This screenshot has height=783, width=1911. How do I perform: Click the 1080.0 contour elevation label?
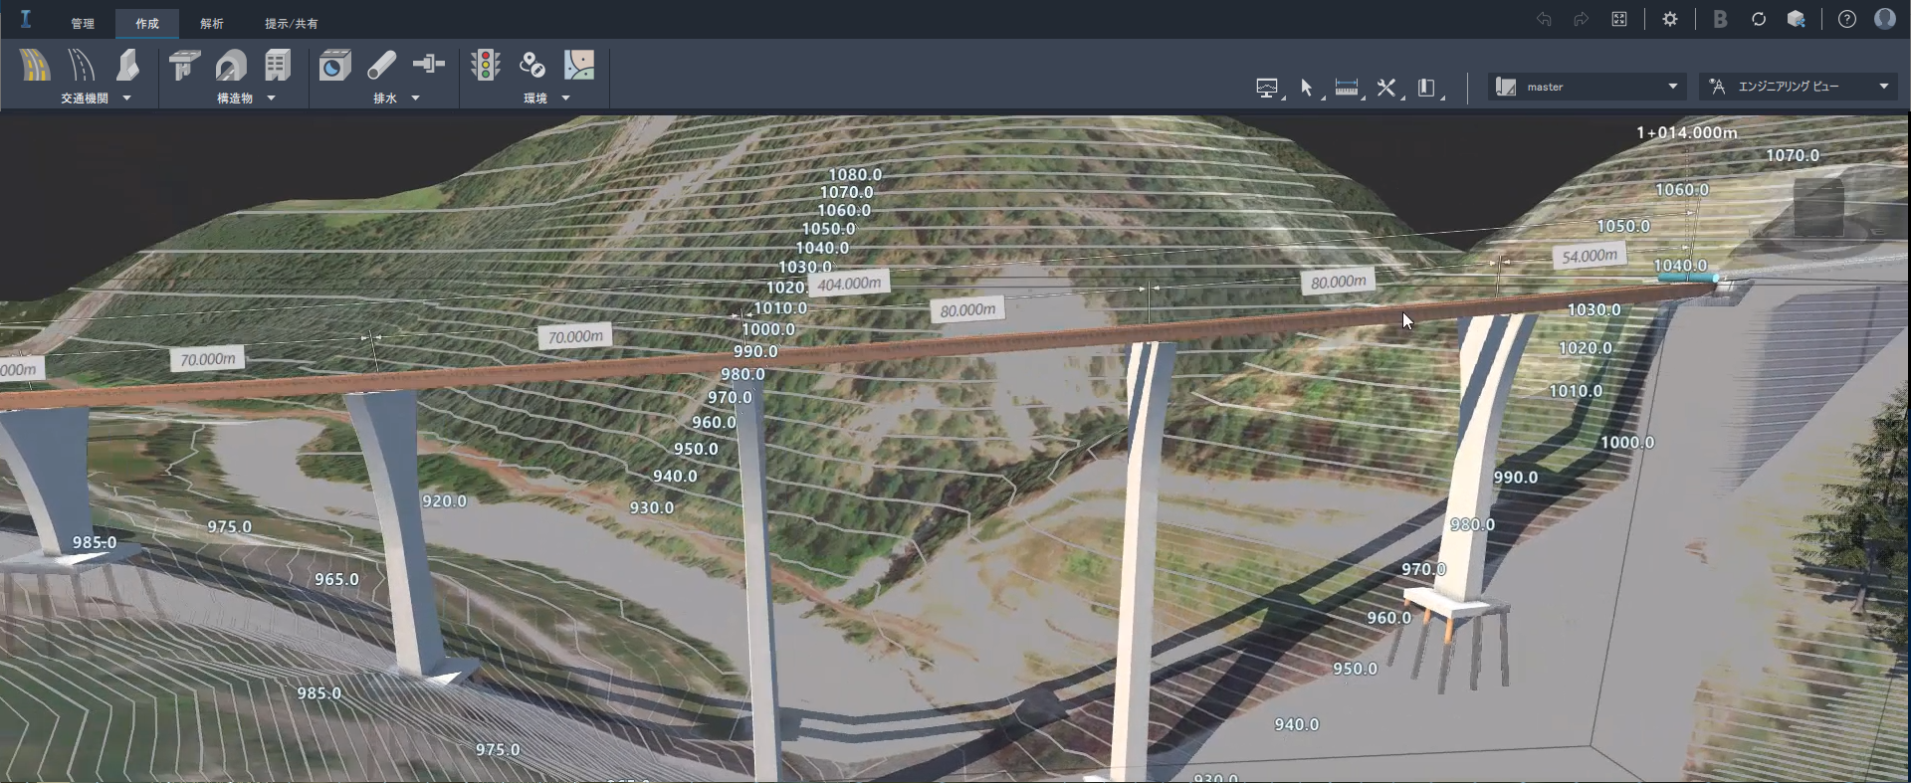pos(855,174)
